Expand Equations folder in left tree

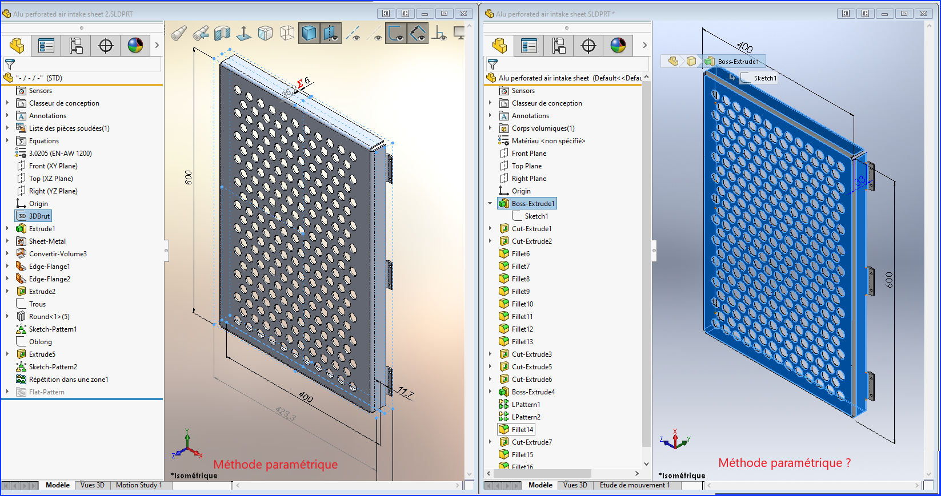[x=7, y=141]
